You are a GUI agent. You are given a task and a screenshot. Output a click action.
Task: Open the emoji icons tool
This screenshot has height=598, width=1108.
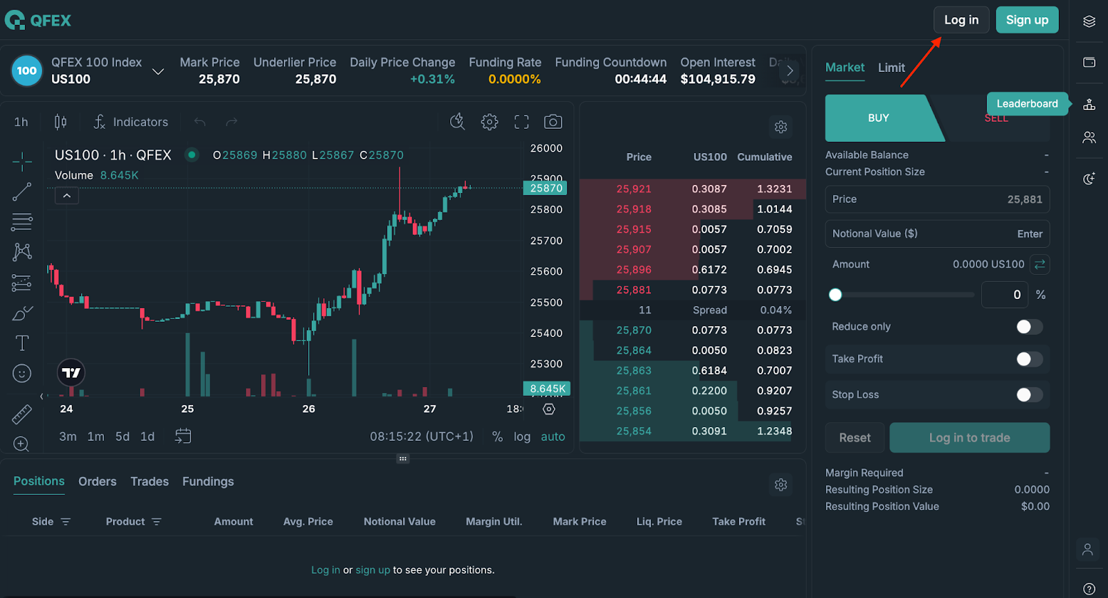[22, 374]
